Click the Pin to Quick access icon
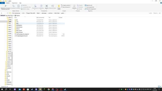Screen dimensions: 162x91 (x=5, y=6)
